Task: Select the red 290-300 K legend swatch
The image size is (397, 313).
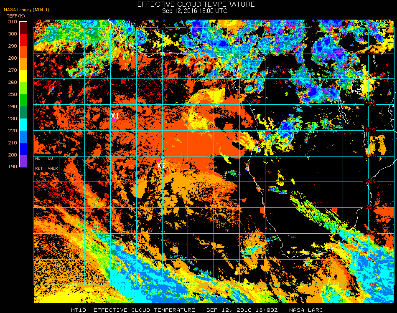Action: 23,40
